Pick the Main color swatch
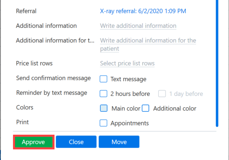Screen dimensions: 229x160 click(104, 108)
